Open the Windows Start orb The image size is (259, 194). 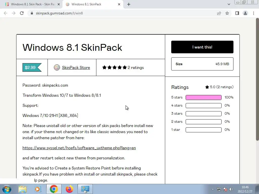pyautogui.click(x=7, y=189)
